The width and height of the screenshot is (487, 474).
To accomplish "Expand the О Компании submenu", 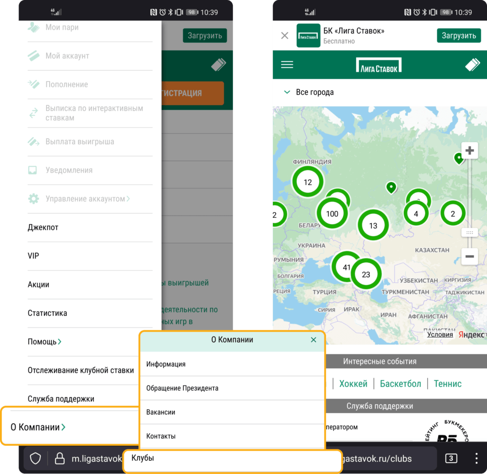I will pos(38,427).
